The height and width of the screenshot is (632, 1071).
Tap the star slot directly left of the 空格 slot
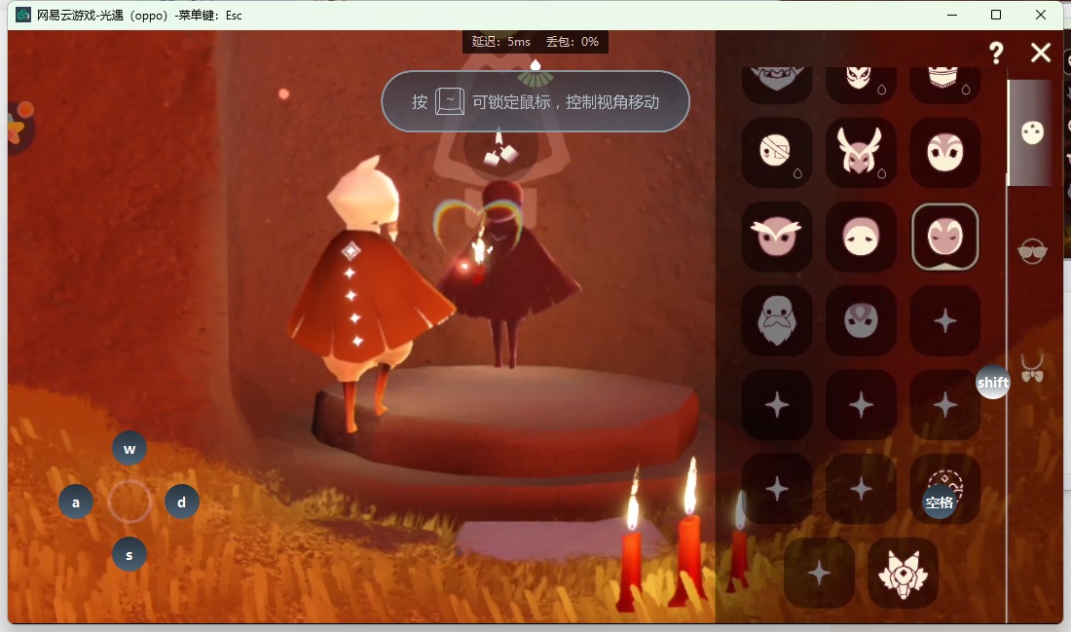pos(861,489)
